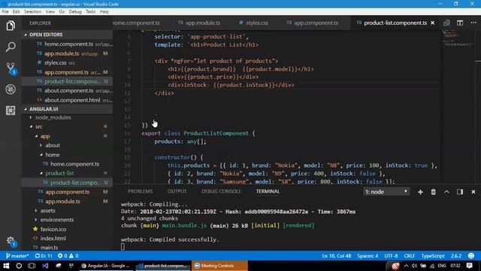Open the File menu
The height and width of the screenshot is (271, 481).
5,12
